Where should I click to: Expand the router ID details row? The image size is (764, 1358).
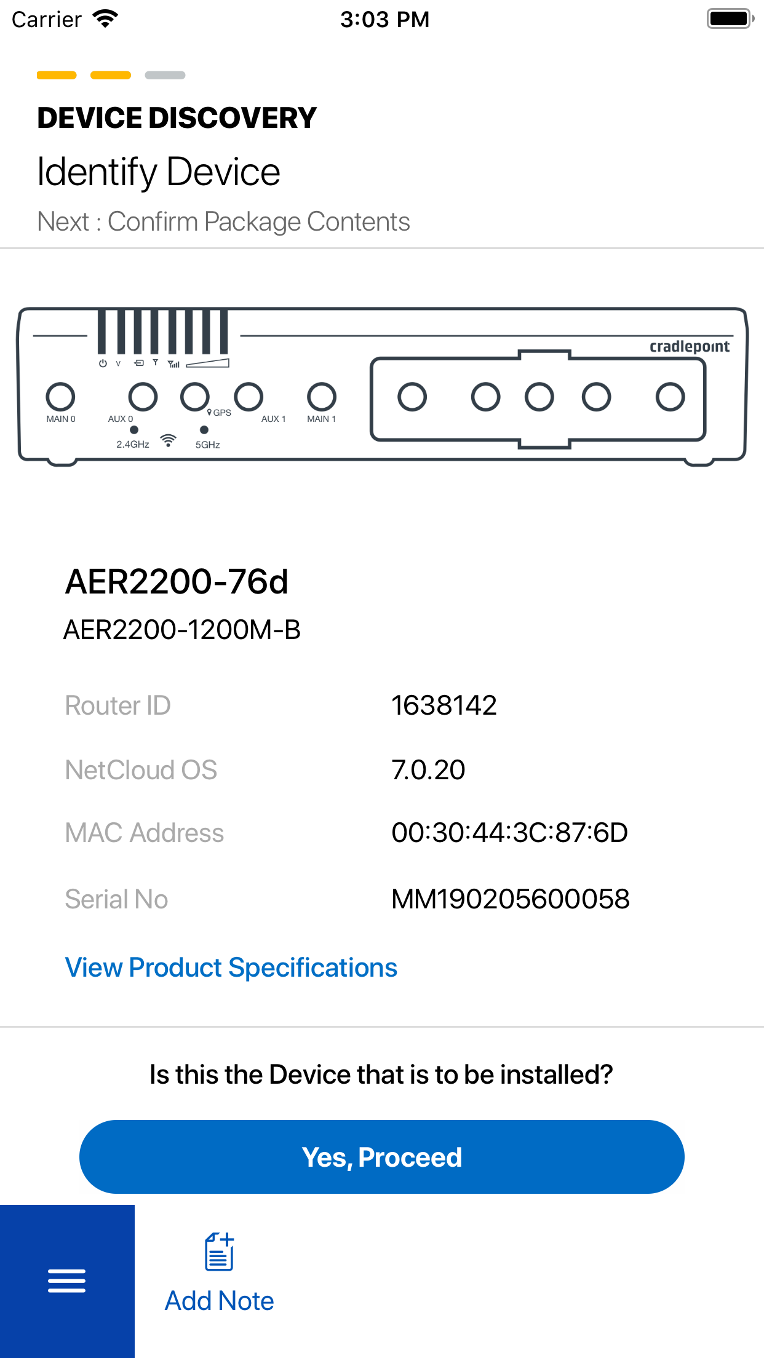381,706
